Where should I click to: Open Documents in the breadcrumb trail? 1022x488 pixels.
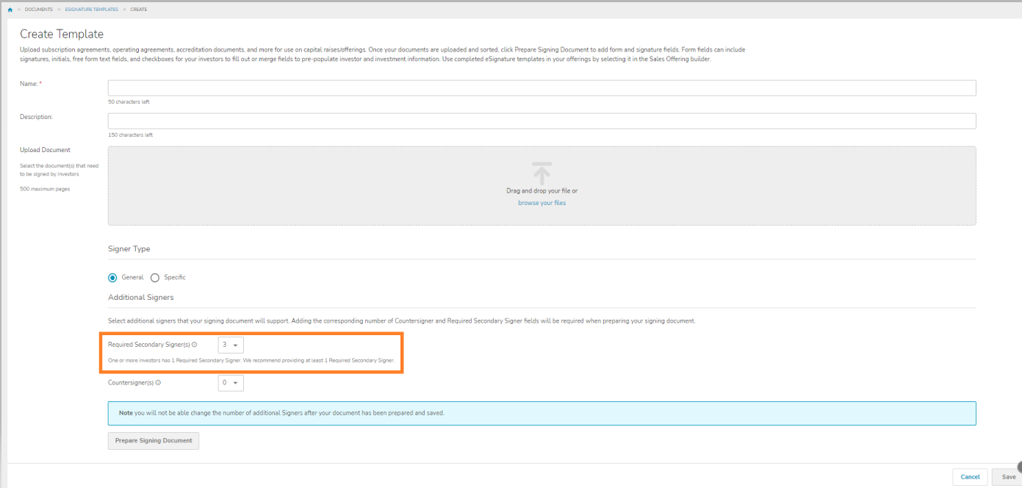[x=38, y=10]
